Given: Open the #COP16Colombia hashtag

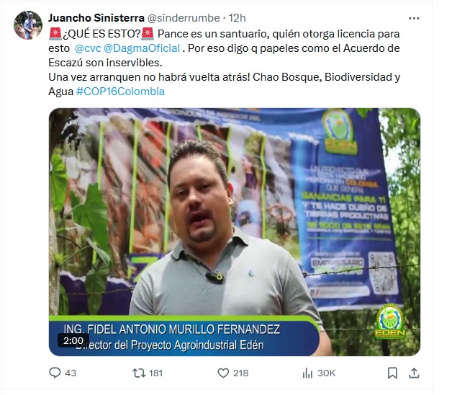Looking at the screenshot, I should (120, 92).
